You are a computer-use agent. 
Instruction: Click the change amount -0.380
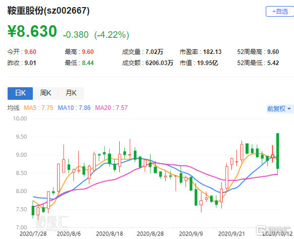[x=76, y=35]
